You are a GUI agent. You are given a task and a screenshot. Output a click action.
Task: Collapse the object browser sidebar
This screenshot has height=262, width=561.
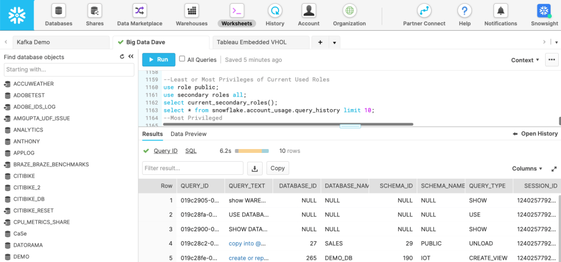[131, 56]
